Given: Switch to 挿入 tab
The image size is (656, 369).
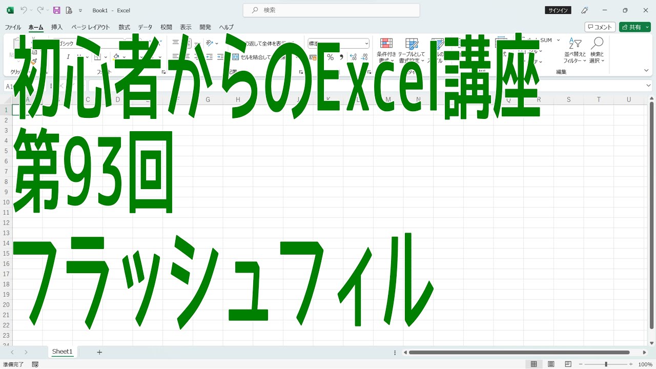Looking at the screenshot, I should (x=57, y=27).
